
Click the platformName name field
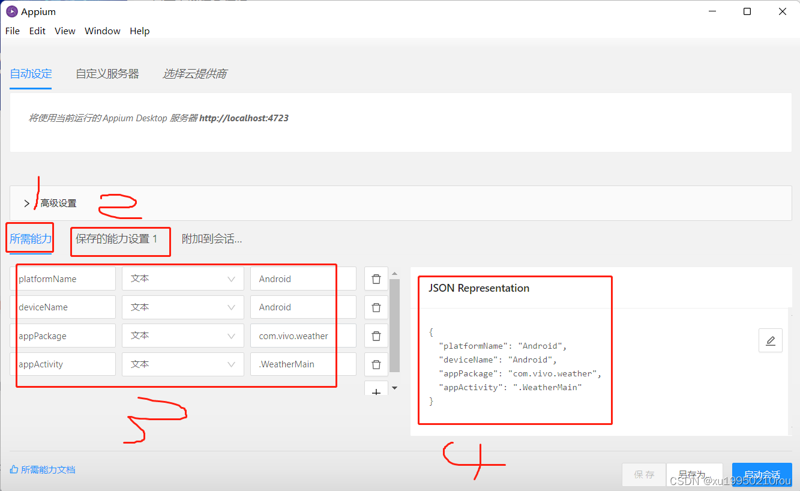62,279
